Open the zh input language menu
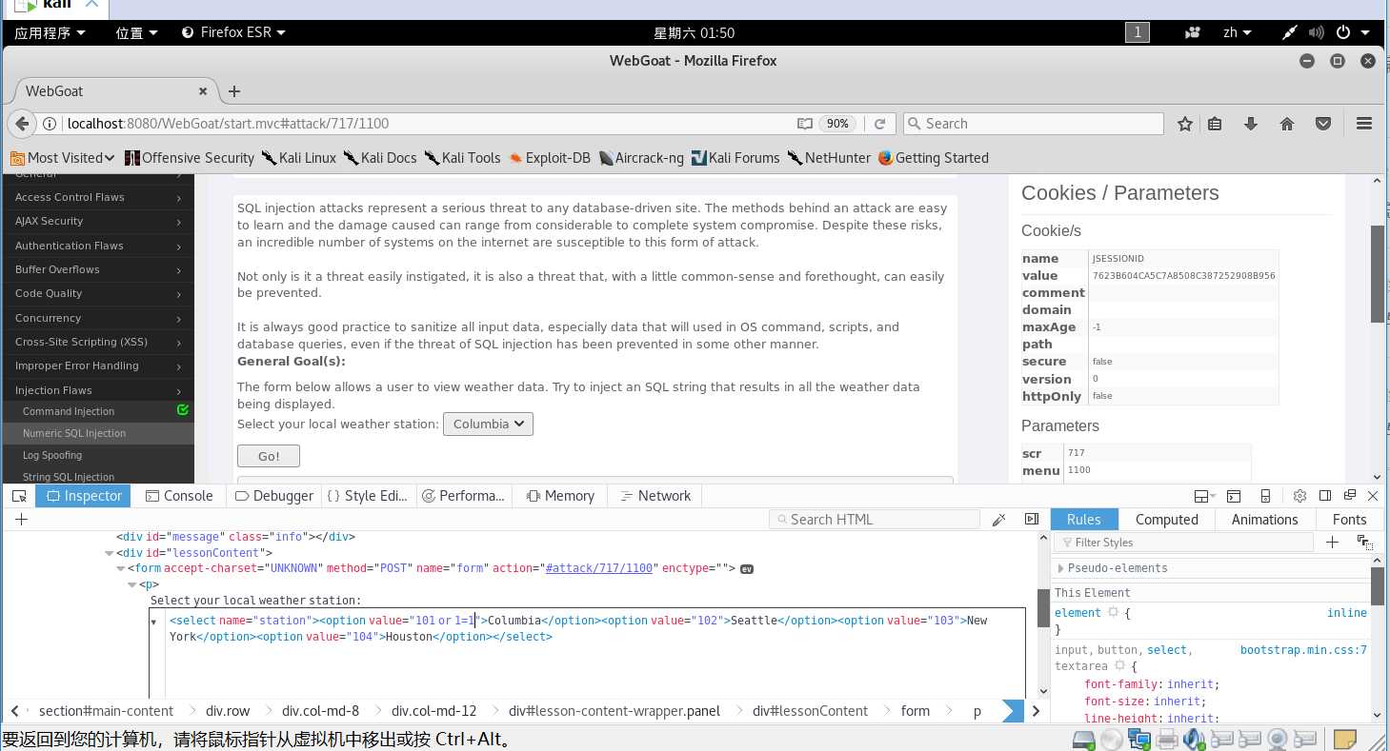Viewport: 1390px width, 751px height. [x=1236, y=32]
